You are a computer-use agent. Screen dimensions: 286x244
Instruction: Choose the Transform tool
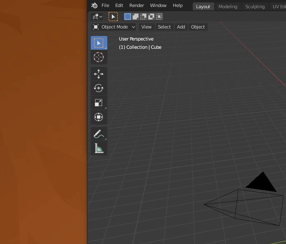pos(99,117)
